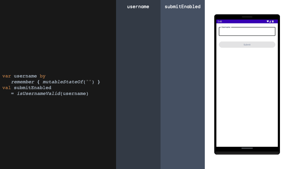Click the 'var' keyword in the code
Viewport: 283px width, 169px height.
(x=7, y=76)
